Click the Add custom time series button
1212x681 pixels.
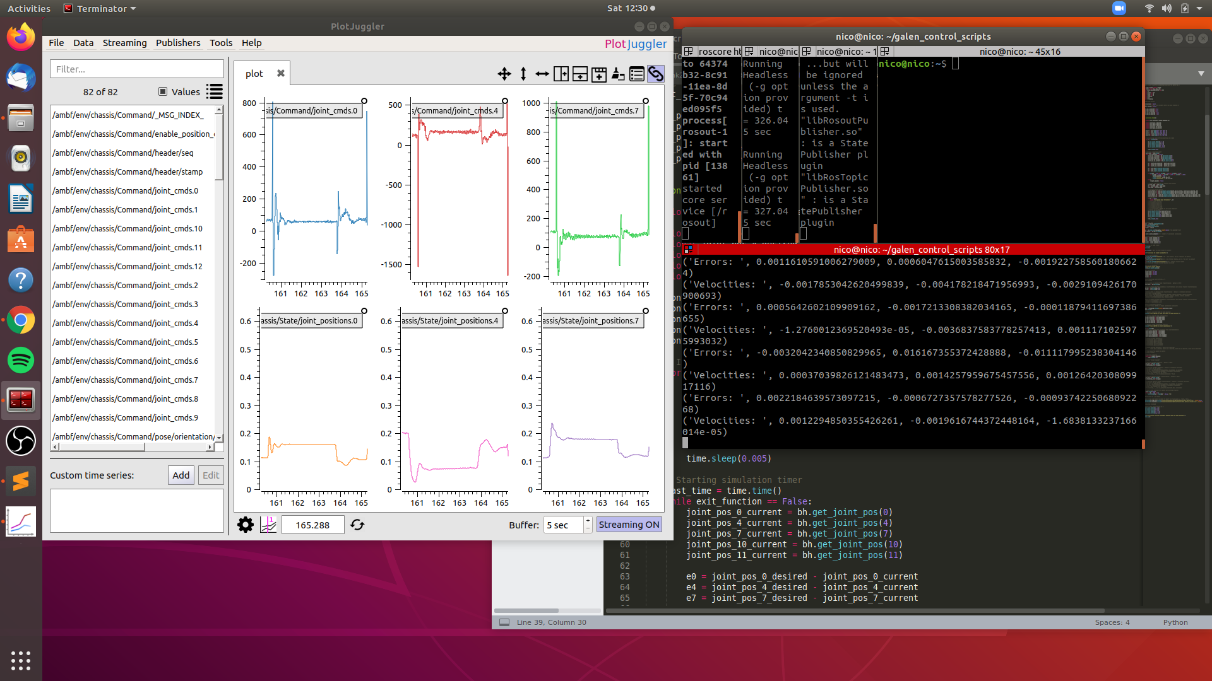(181, 475)
